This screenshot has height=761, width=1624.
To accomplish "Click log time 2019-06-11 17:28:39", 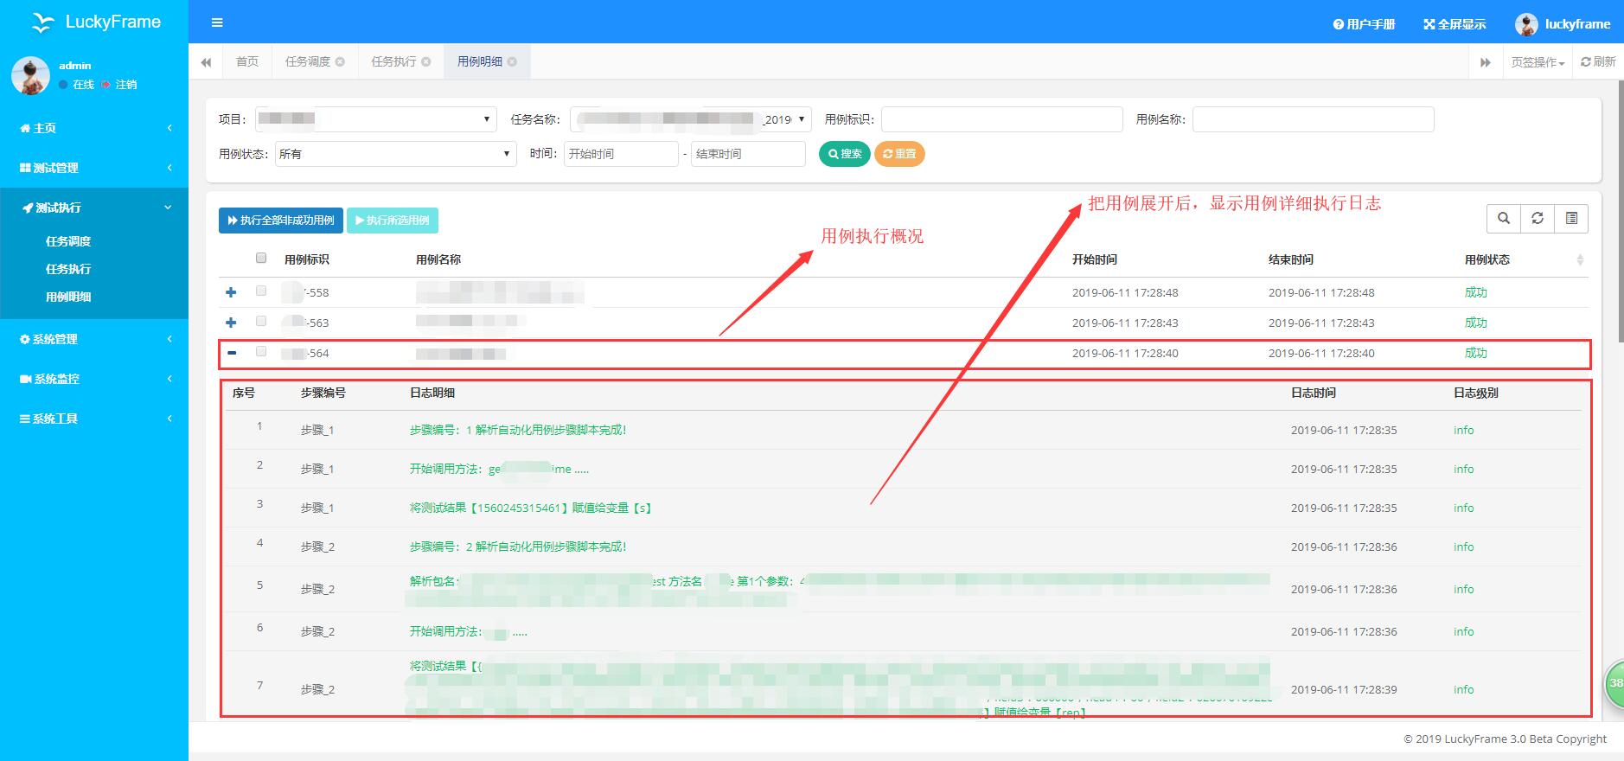I will pyautogui.click(x=1344, y=689).
